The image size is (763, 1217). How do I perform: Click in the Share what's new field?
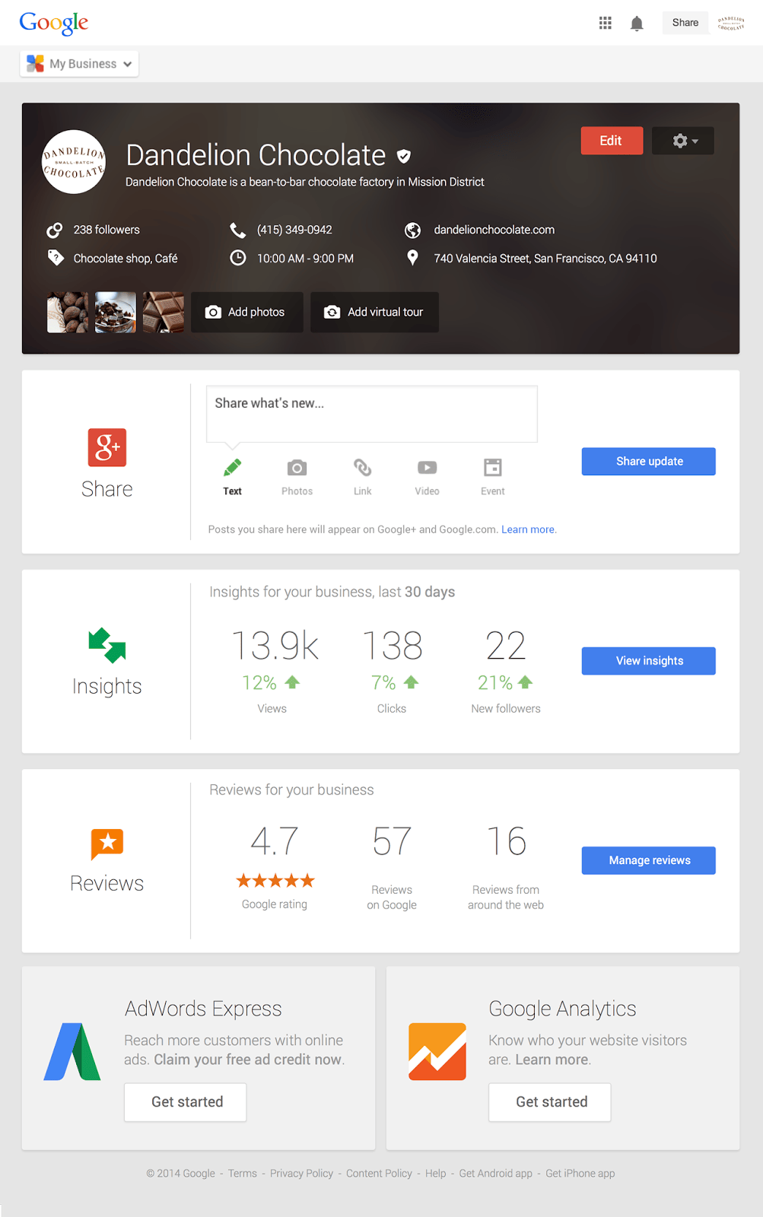pyautogui.click(x=371, y=413)
